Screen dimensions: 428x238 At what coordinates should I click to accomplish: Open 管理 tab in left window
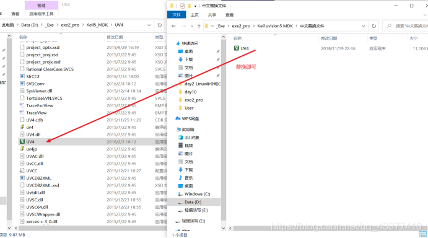[41, 5]
